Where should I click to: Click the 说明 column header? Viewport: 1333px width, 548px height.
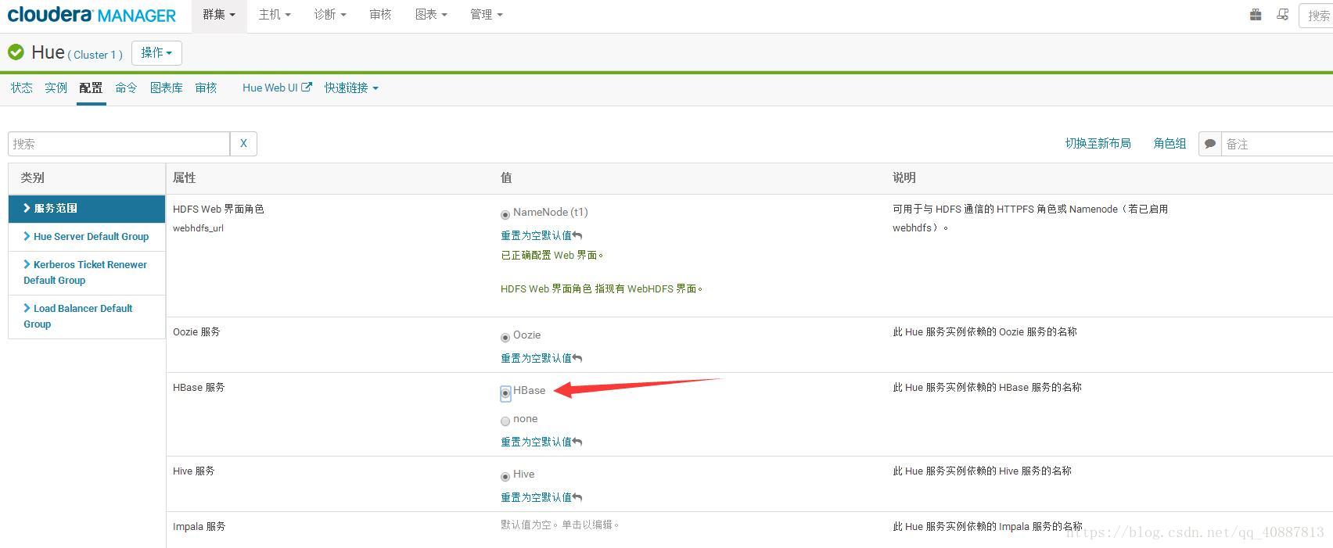[x=904, y=177]
